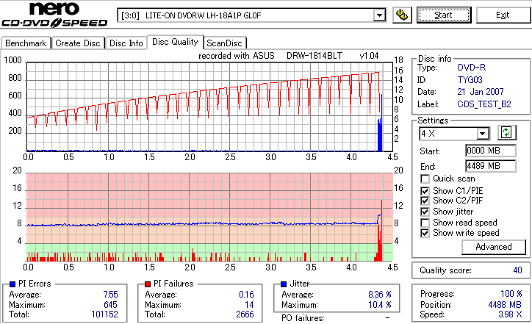532x324 pixels.
Task: Switch to the Benchmark tab
Action: click(26, 43)
